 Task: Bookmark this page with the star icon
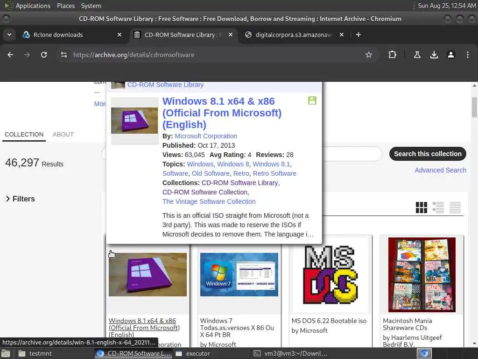coord(369,55)
